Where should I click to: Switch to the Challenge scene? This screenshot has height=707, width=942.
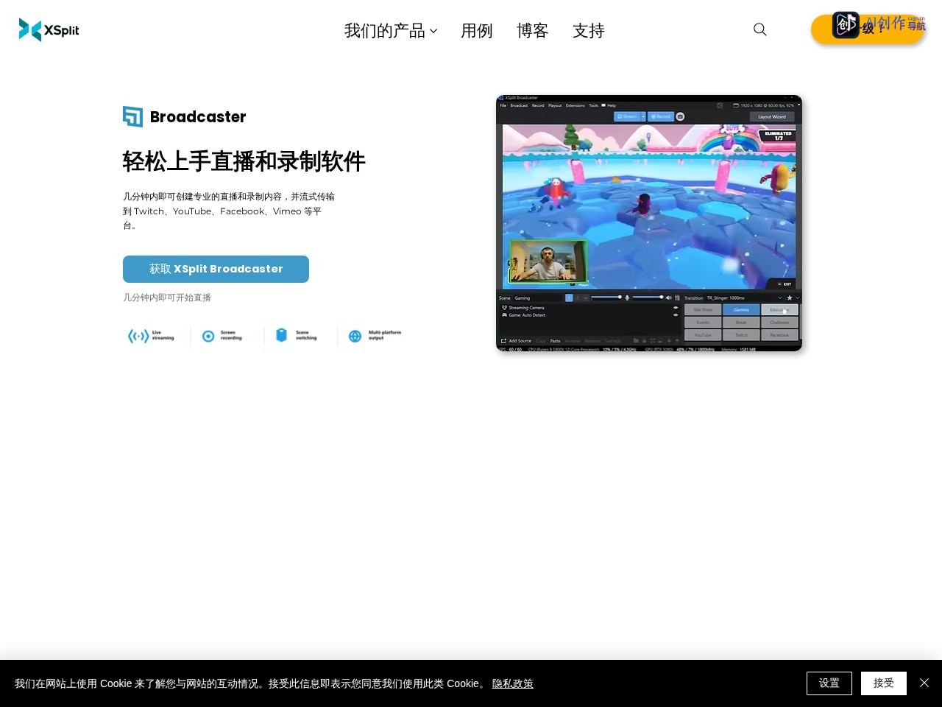[x=779, y=323]
